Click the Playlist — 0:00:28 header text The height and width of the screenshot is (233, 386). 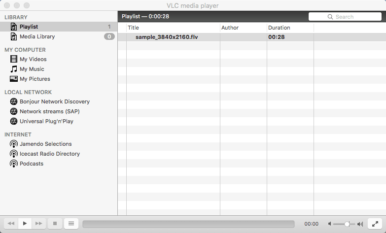click(145, 16)
